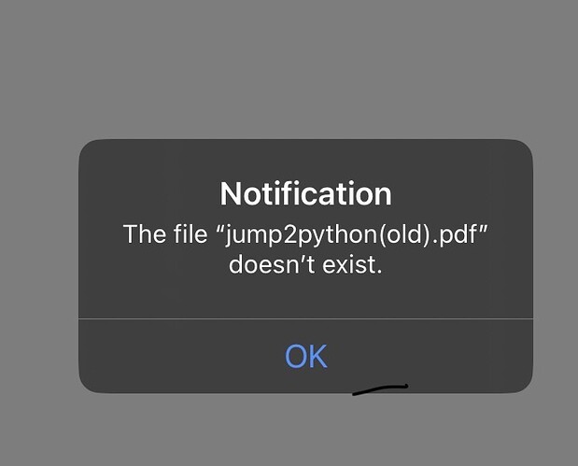
Task: Click the words "The file" in message
Action: coord(165,233)
